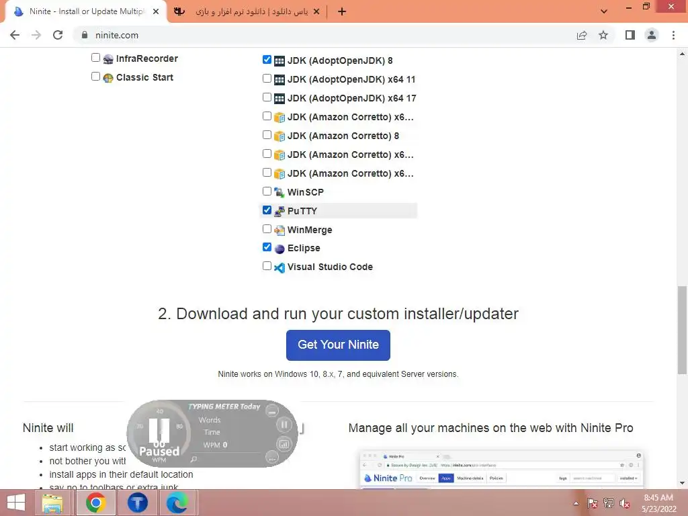688x516 pixels.
Task: Click the Amazon Corretto 8 icon
Action: click(279, 136)
